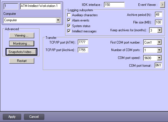Expand Keep archives for (months) dropdown

(160, 30)
